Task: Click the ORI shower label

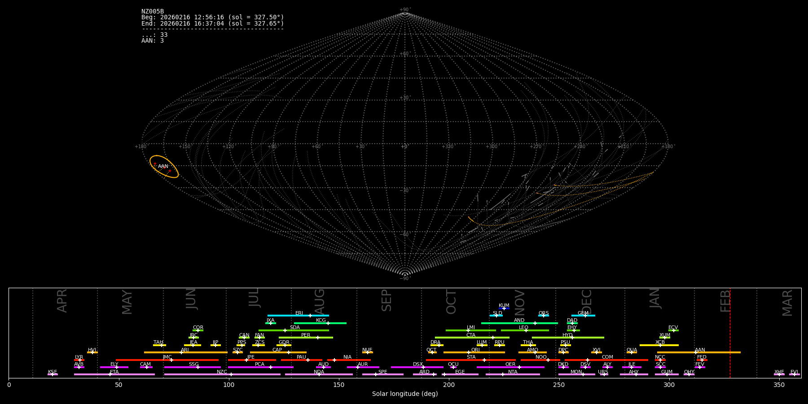Action: 475,350
